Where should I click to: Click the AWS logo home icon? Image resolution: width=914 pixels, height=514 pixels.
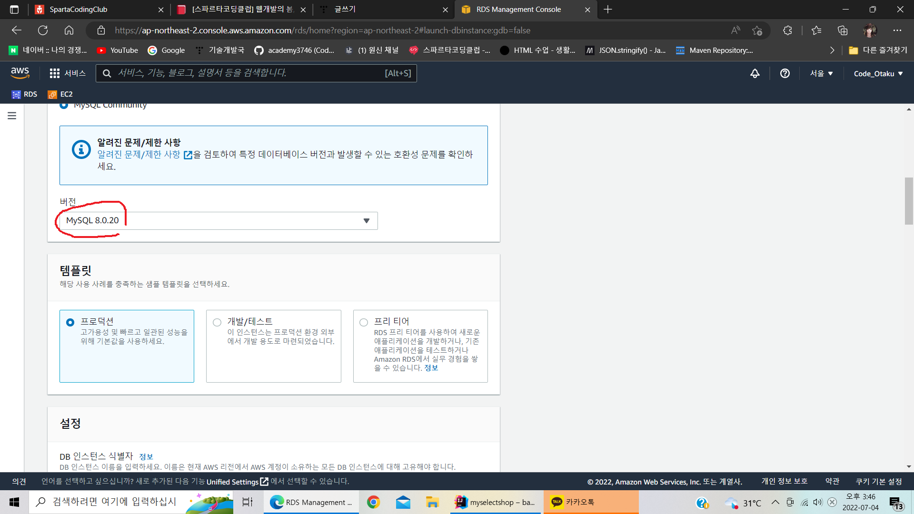click(x=20, y=73)
